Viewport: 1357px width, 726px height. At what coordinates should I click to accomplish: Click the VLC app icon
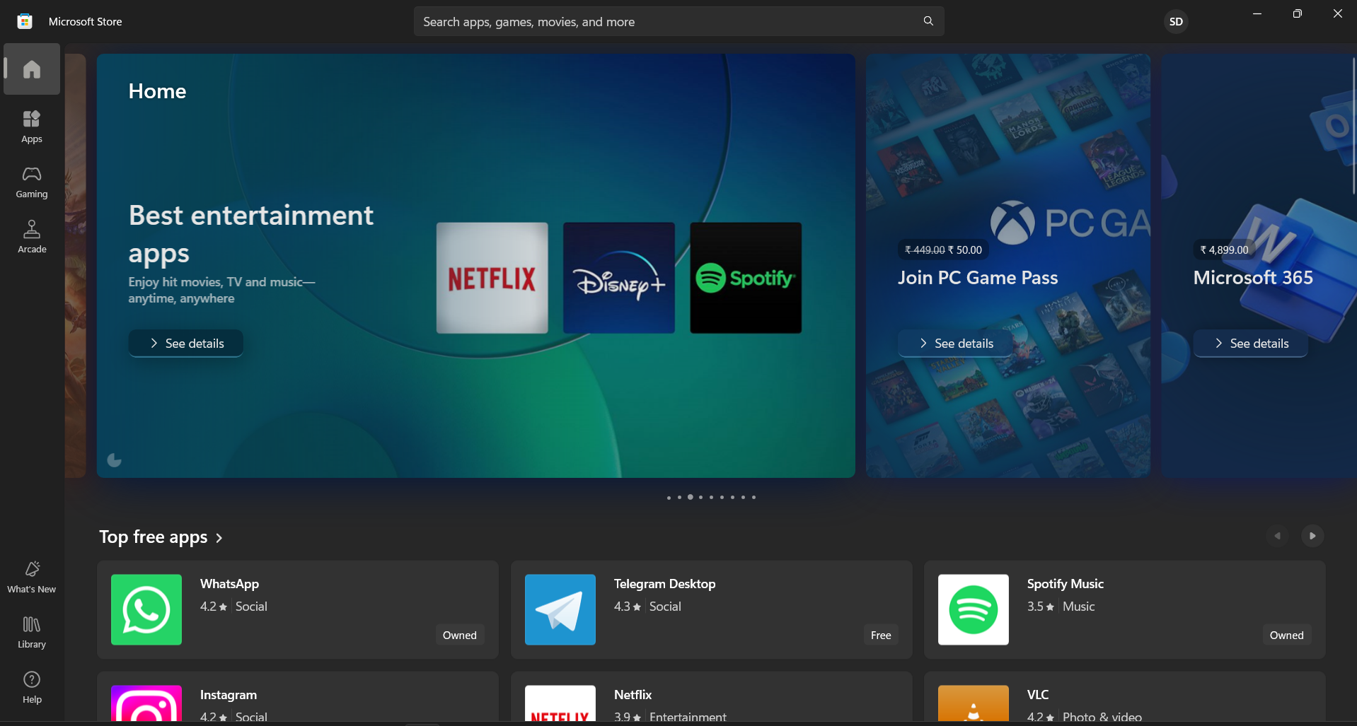click(x=974, y=703)
